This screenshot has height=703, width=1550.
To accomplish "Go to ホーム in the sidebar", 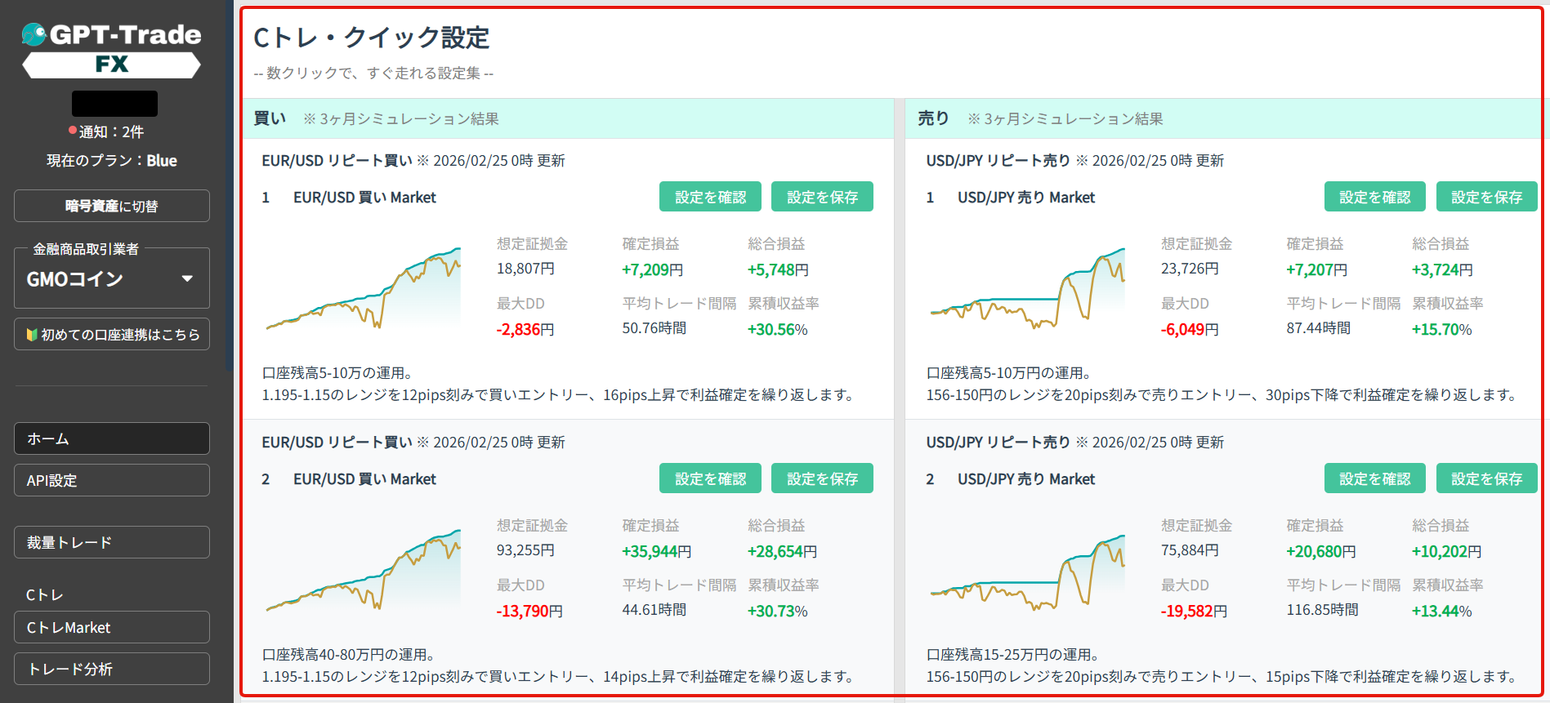I will (x=112, y=438).
